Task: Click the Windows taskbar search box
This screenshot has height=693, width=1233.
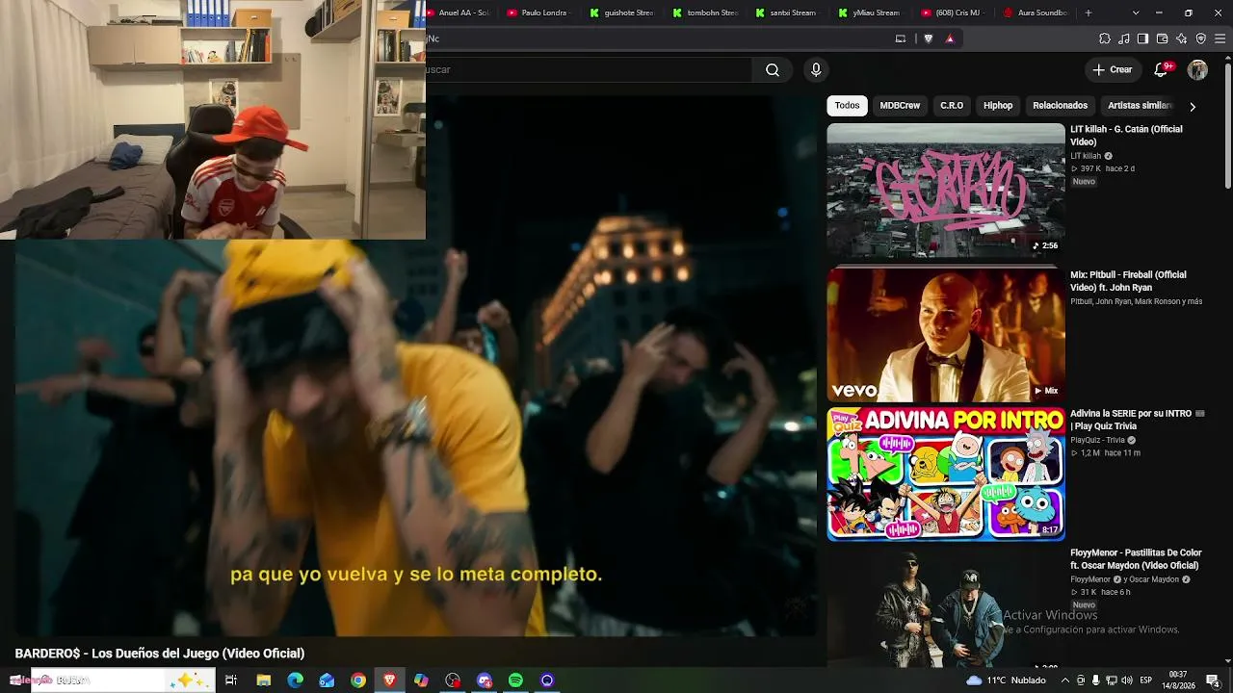Action: click(123, 680)
